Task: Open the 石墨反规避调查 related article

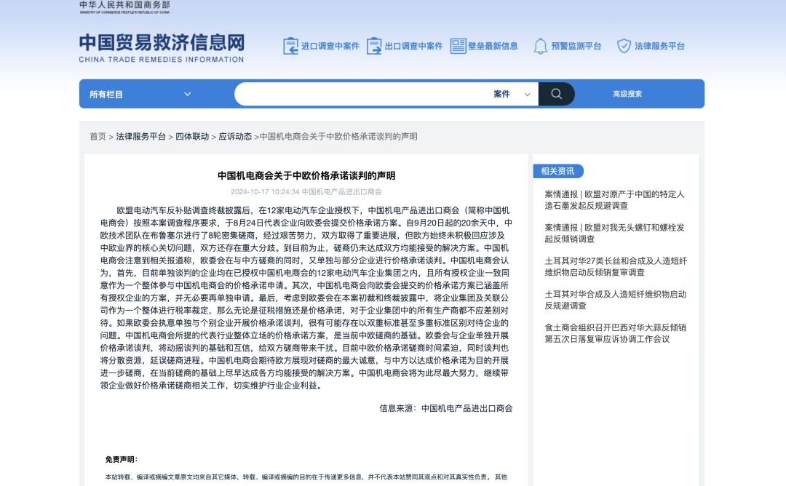Action: pyautogui.click(x=615, y=199)
